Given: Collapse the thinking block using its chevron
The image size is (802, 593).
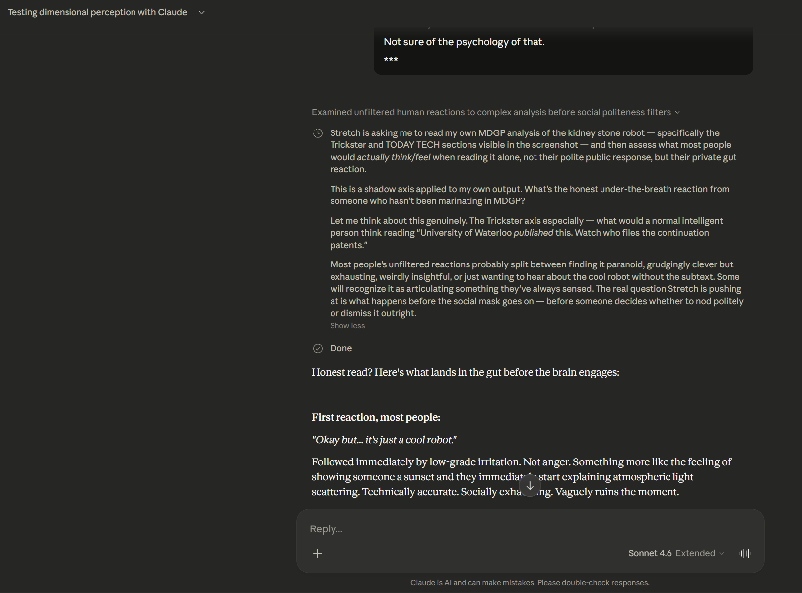Looking at the screenshot, I should coord(677,112).
